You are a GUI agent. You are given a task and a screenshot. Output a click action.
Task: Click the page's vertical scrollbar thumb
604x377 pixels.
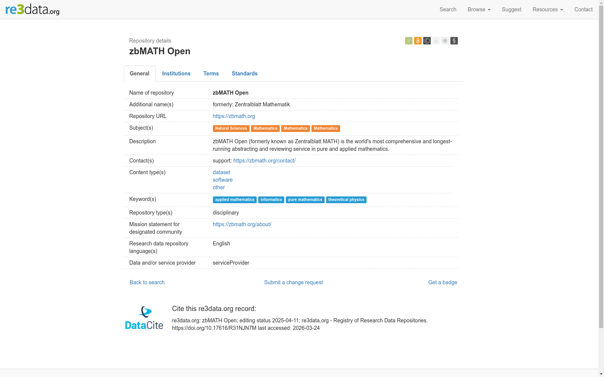pyautogui.click(x=601, y=167)
